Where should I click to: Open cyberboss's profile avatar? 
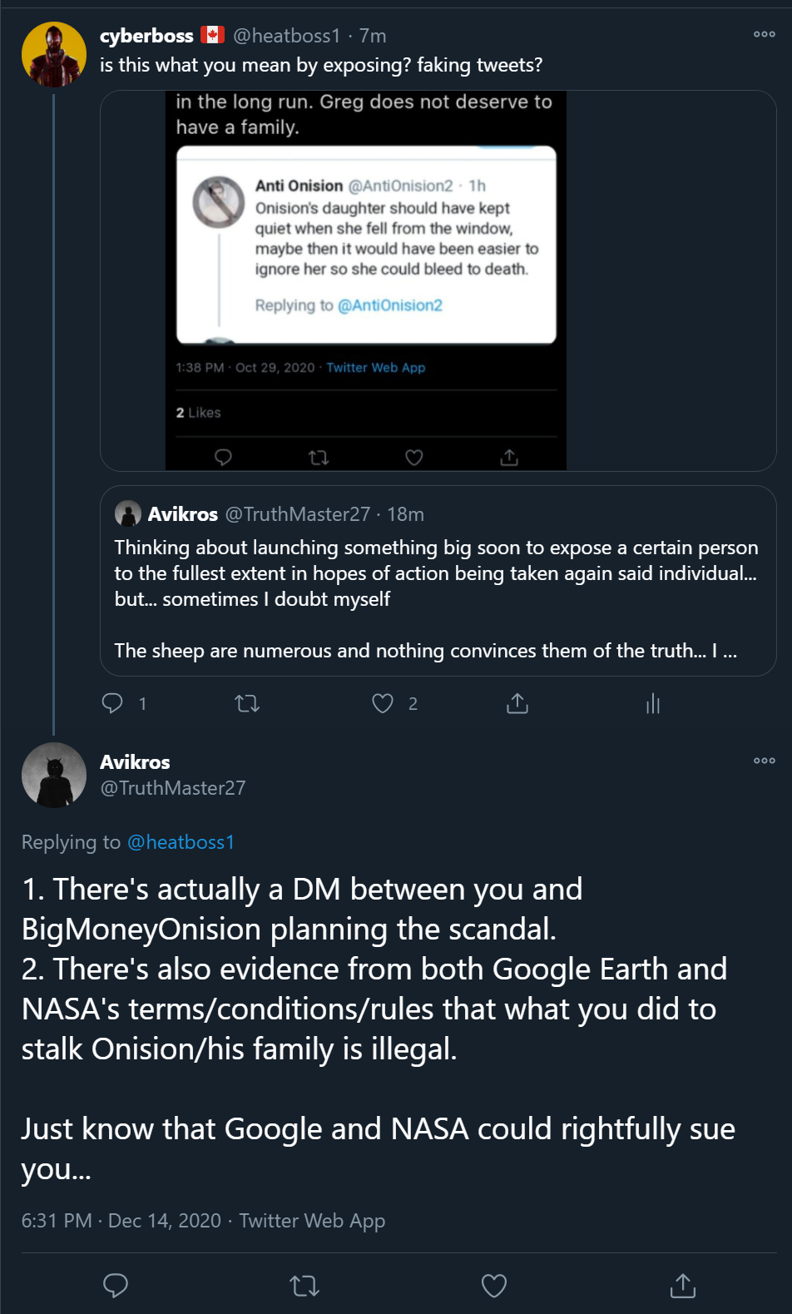point(53,55)
